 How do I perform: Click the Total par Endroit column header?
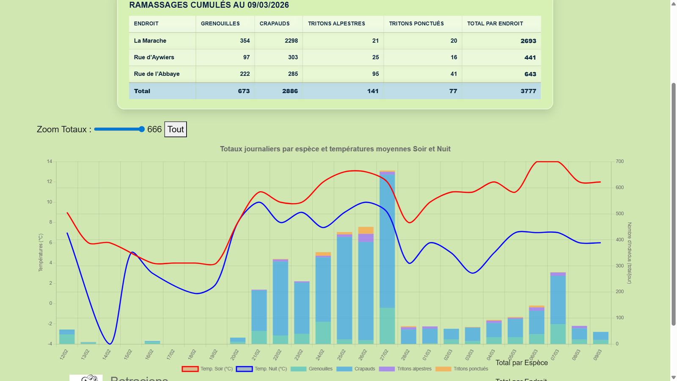tap(495, 24)
